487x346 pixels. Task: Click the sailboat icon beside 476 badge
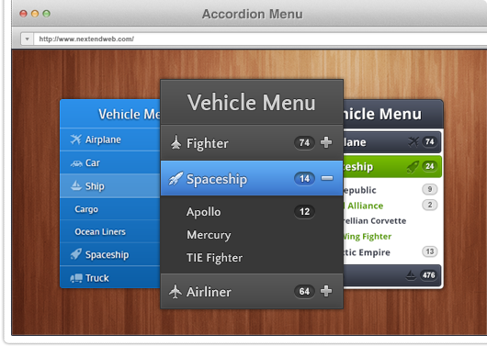coord(411,275)
